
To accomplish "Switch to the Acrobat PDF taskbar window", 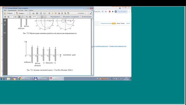I will 56,79.
